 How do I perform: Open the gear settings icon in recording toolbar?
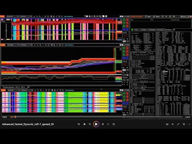click(106, 16)
